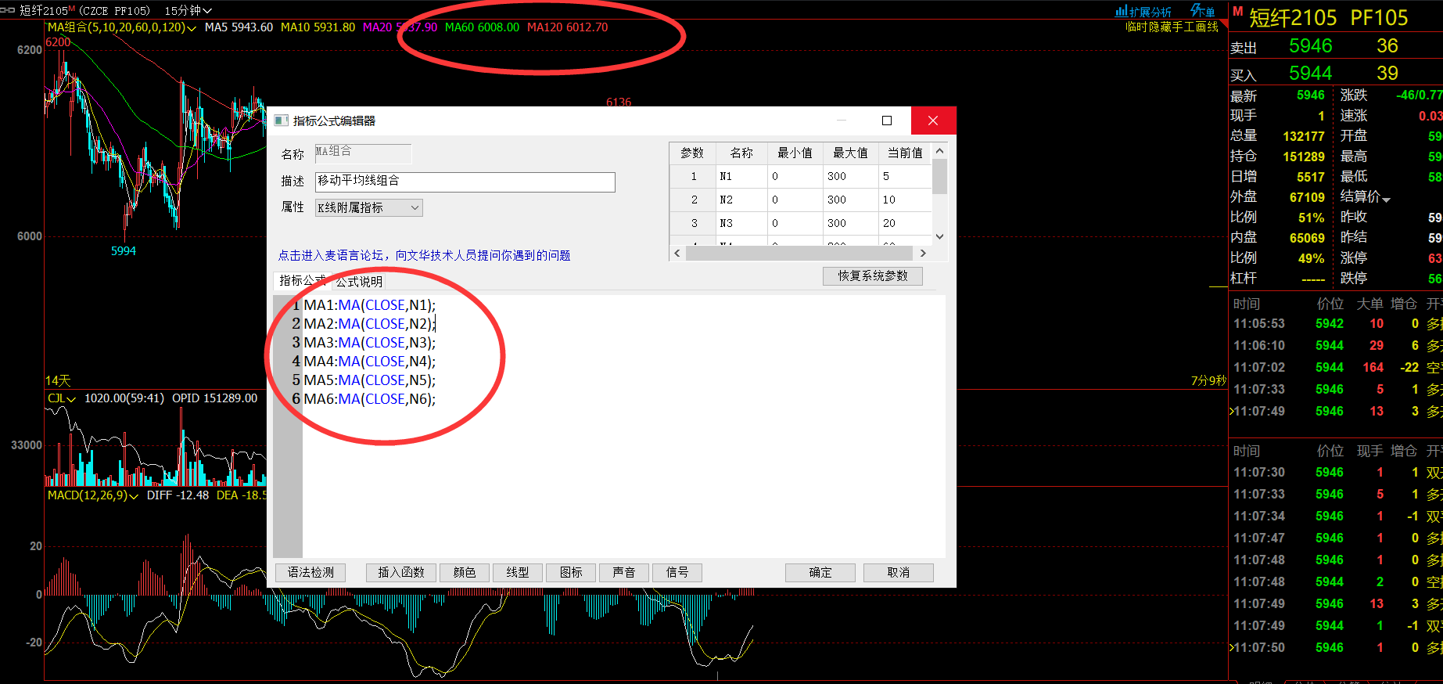Image resolution: width=1443 pixels, height=684 pixels.
Task: Switch to the 指标公式 tab
Action: (301, 280)
